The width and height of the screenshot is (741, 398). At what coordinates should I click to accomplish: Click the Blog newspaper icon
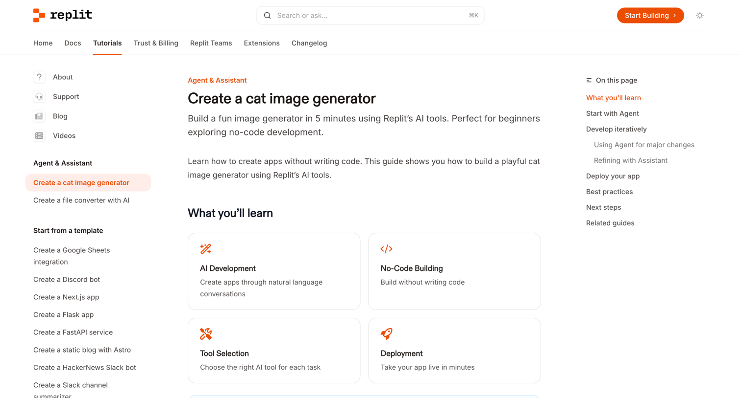tap(39, 116)
